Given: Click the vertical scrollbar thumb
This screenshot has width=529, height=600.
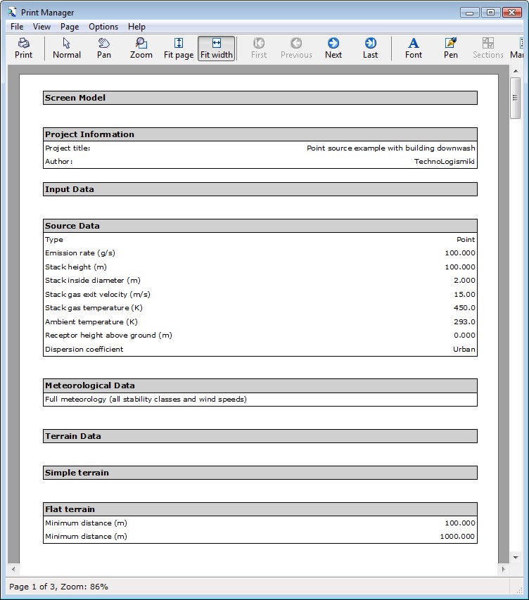Looking at the screenshot, I should [x=515, y=97].
